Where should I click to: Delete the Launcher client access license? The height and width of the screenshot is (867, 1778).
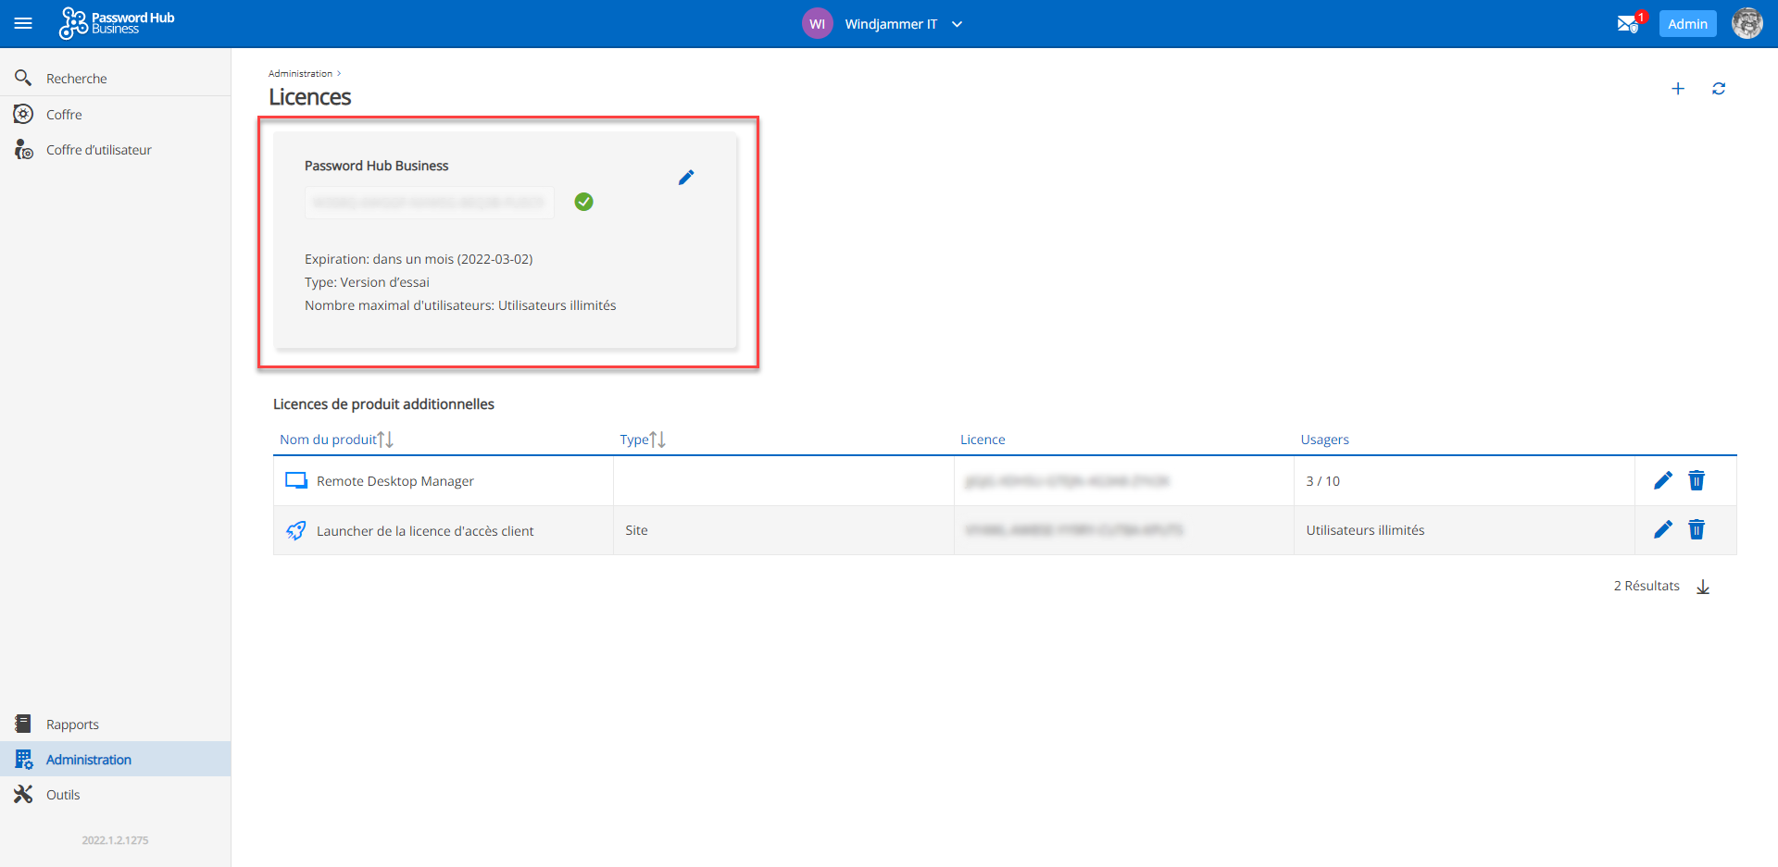coord(1696,529)
